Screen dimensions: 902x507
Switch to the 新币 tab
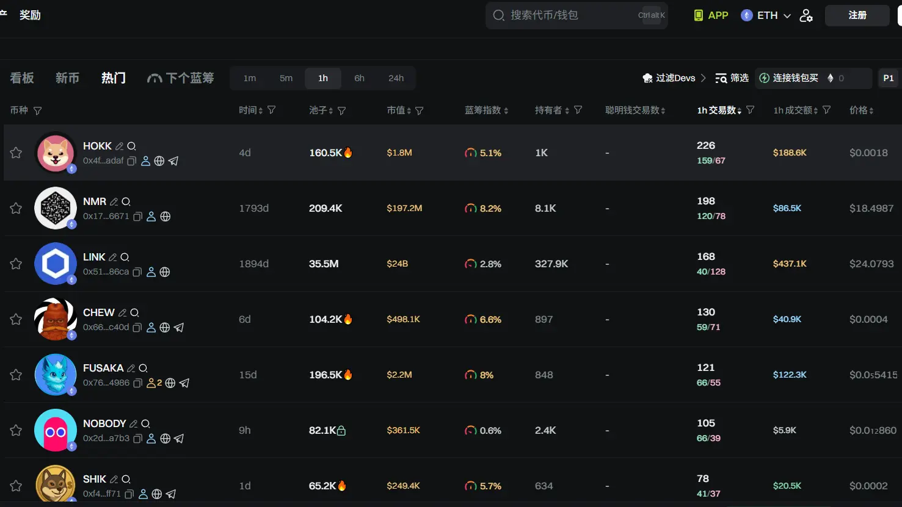(x=67, y=78)
